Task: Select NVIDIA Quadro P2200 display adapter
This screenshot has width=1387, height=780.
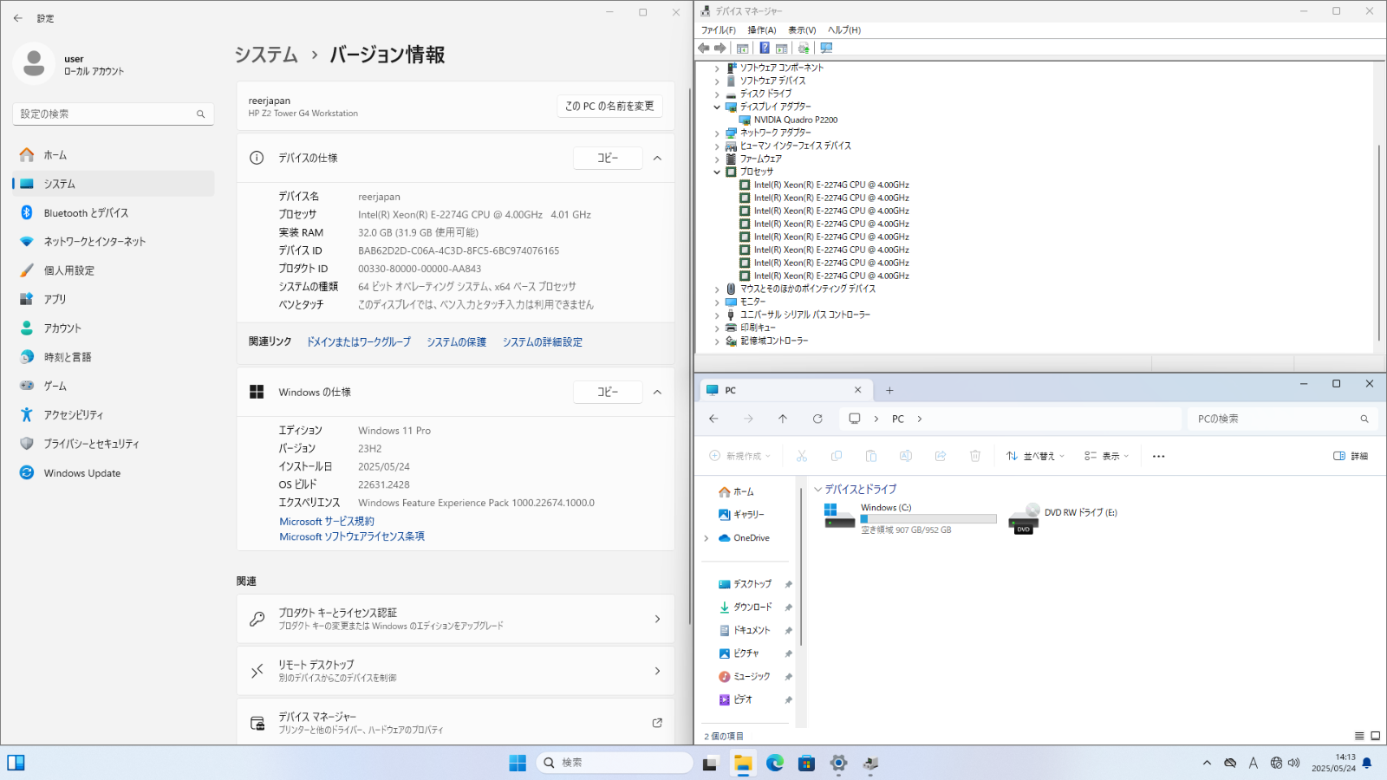Action: coord(795,120)
